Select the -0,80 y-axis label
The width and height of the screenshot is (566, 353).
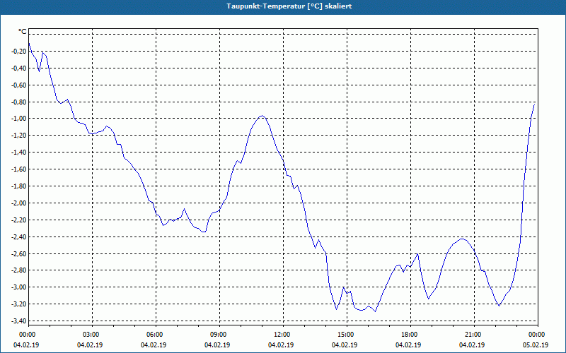pos(19,102)
